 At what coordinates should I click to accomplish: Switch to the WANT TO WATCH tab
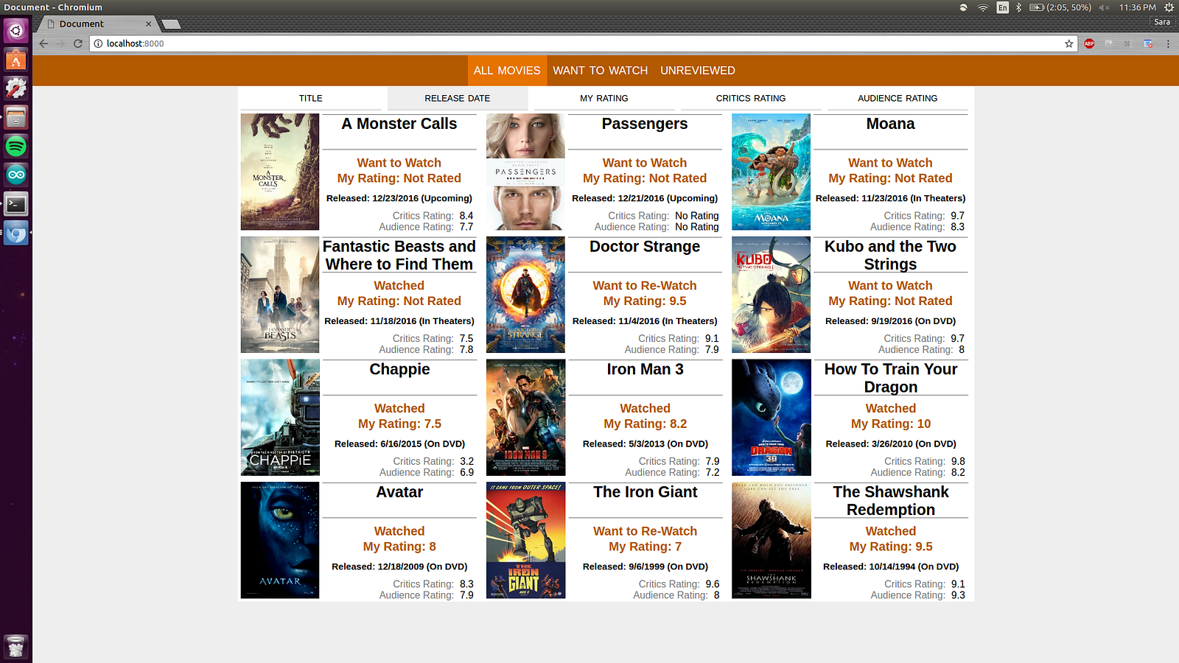(x=601, y=71)
